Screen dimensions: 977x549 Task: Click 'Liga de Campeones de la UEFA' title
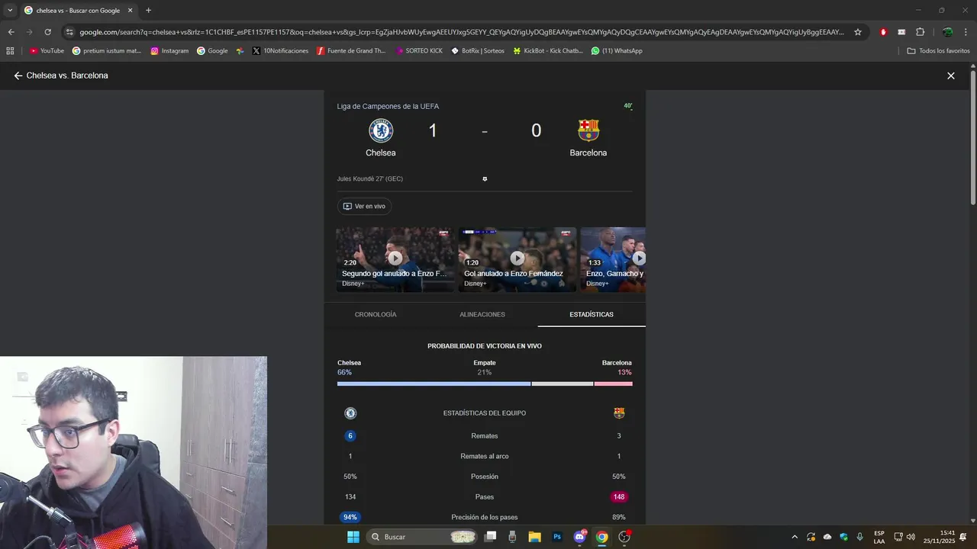(x=388, y=106)
